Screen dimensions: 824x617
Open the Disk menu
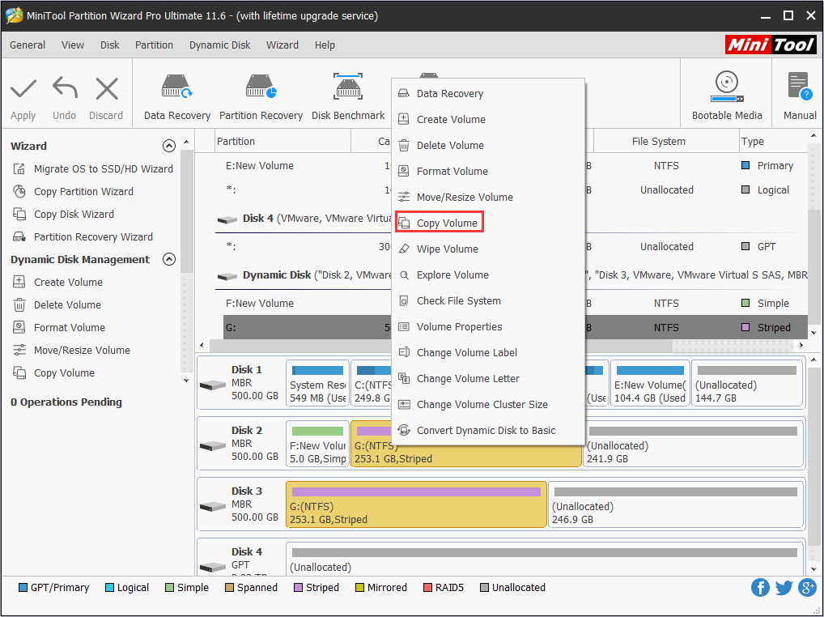click(110, 45)
